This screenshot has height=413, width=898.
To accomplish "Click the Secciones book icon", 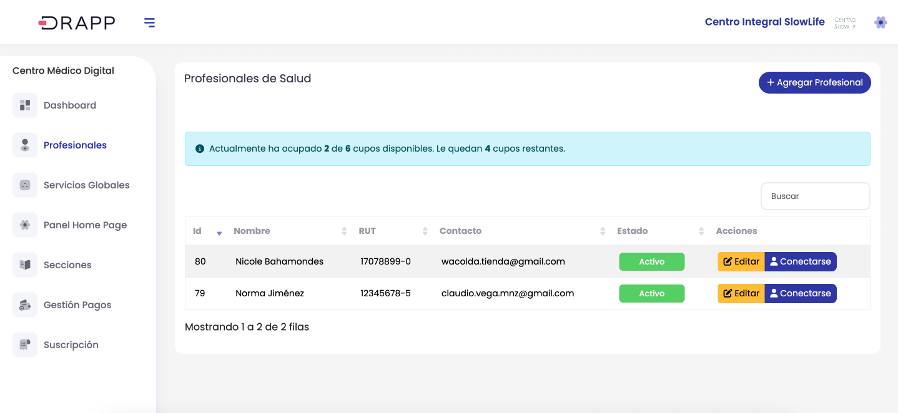I will (x=25, y=265).
